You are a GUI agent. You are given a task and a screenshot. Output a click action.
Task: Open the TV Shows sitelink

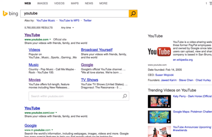click(x=89, y=80)
